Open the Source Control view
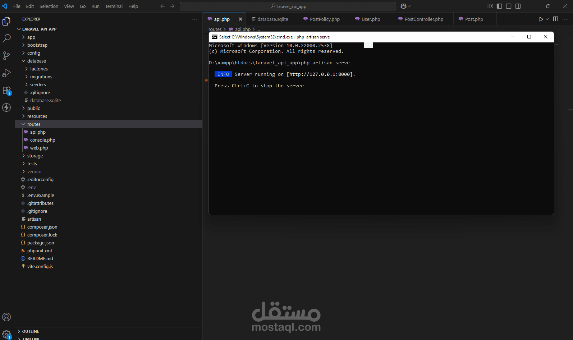 tap(6, 56)
